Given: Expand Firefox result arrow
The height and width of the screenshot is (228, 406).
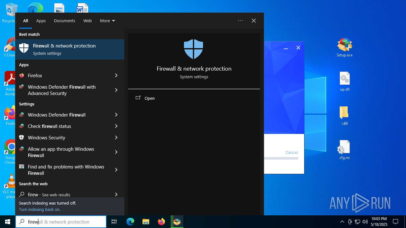Looking at the screenshot, I should [116, 75].
